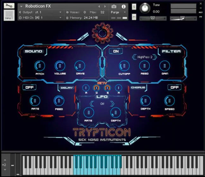Screen dimensions: 205x177
Task: Toggle the Chorus OFF switch
Action: click(x=175, y=87)
